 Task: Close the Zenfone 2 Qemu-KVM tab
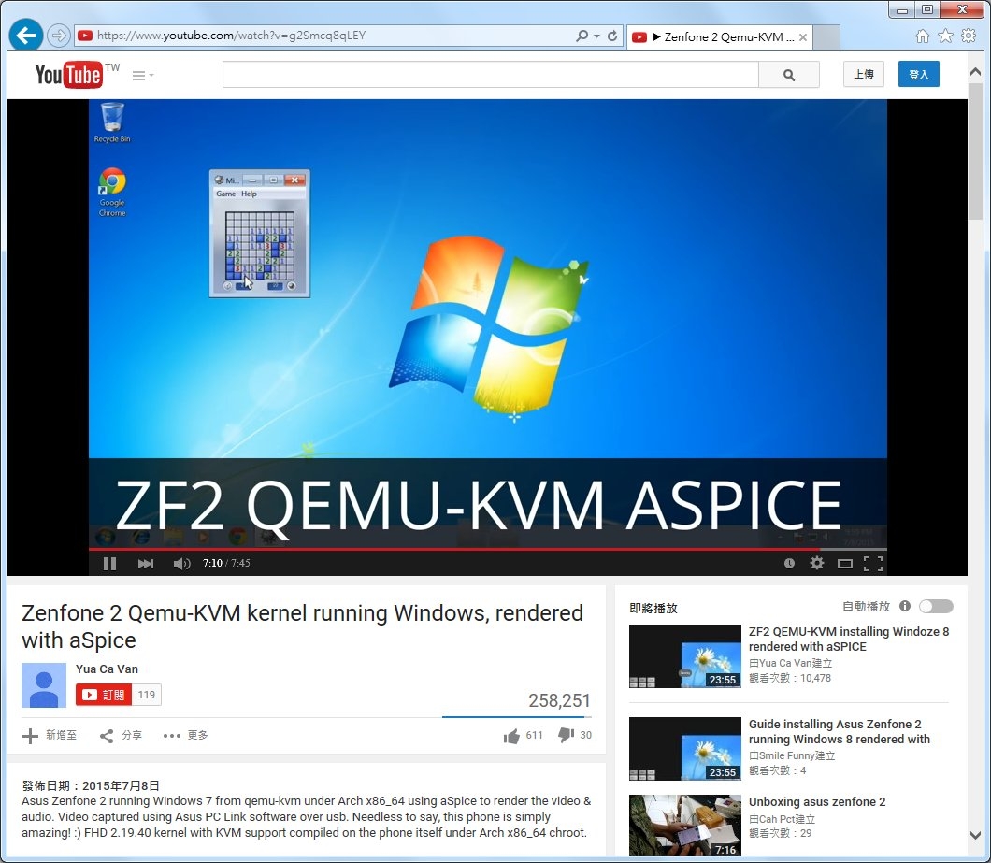[x=803, y=37]
